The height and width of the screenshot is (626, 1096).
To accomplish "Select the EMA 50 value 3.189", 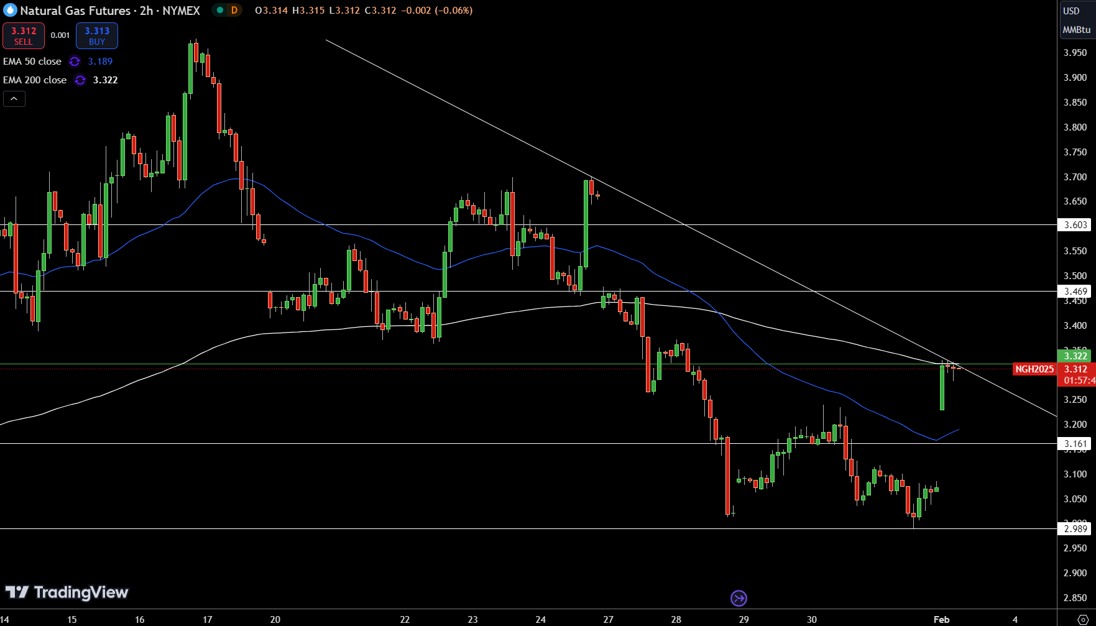I will [100, 62].
